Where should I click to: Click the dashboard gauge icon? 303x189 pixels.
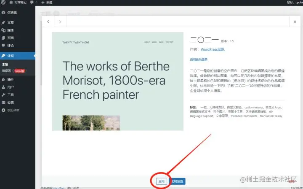pos(3,12)
